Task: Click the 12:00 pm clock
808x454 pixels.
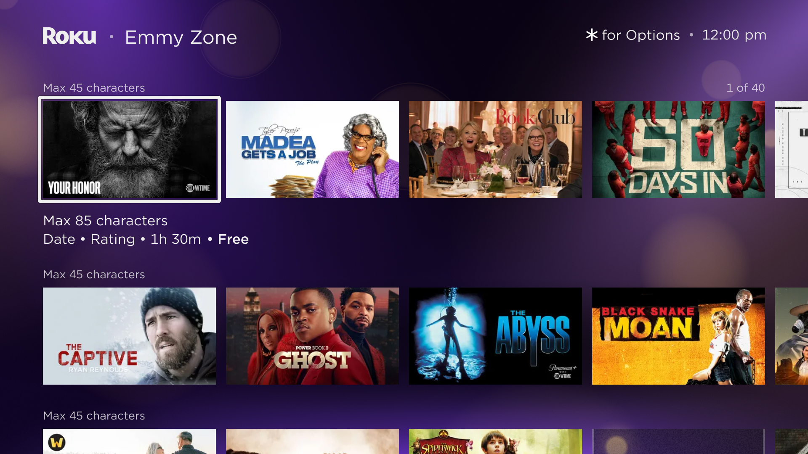Action: point(734,35)
